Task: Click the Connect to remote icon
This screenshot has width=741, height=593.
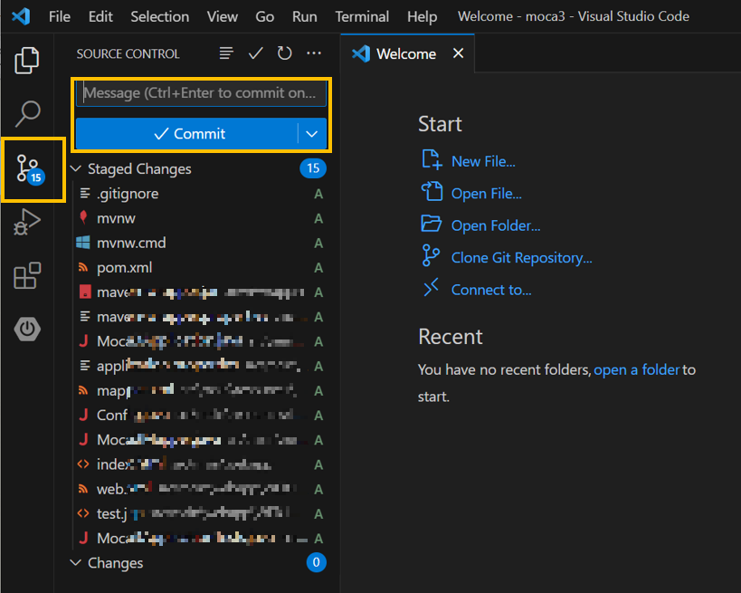Action: click(431, 288)
